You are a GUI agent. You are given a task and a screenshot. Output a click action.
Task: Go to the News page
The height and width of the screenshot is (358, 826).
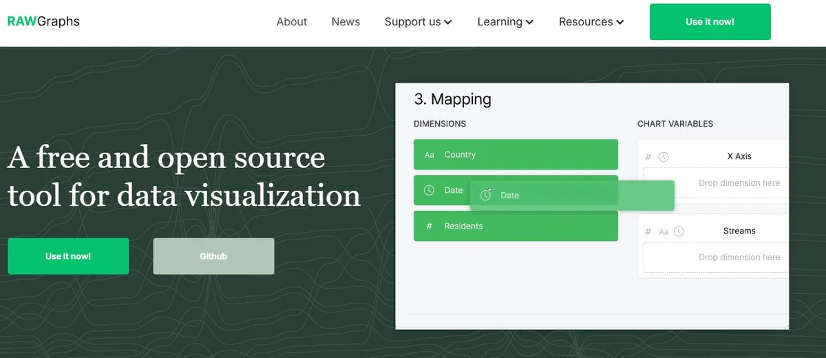tap(346, 22)
